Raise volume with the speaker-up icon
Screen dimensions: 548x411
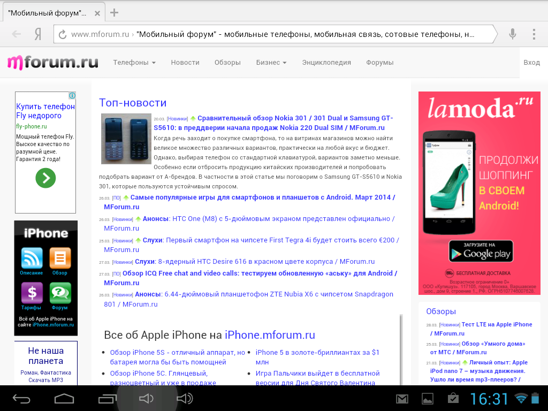tap(185, 398)
